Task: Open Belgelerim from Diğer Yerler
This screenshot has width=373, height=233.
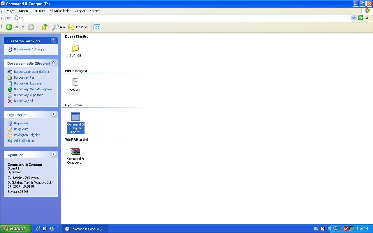Action: pyautogui.click(x=21, y=129)
